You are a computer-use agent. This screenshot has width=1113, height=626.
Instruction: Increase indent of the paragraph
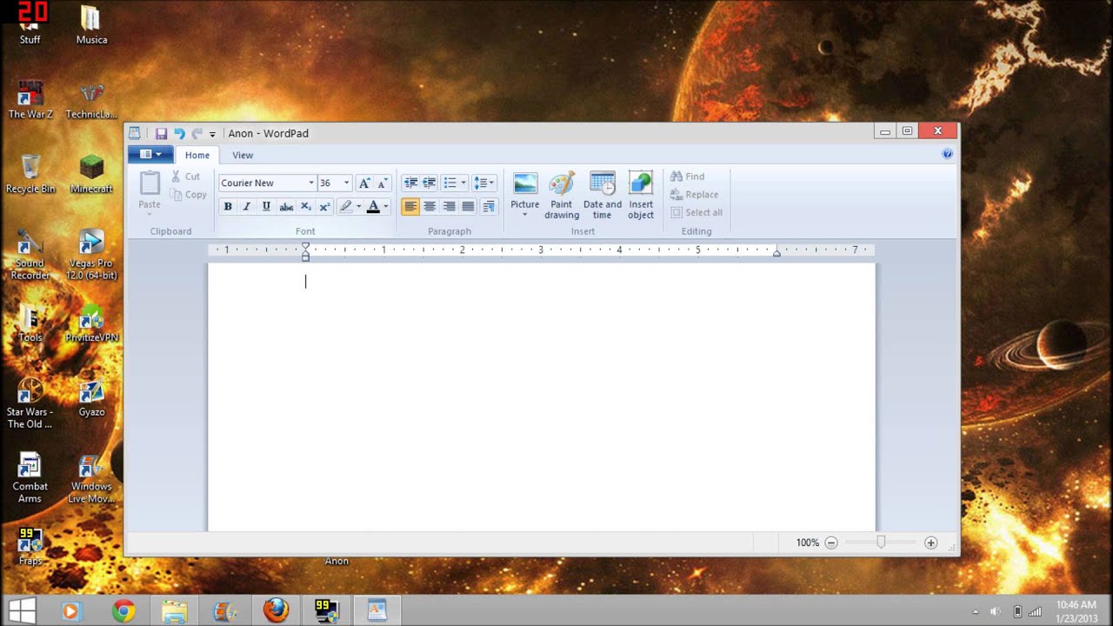click(x=429, y=183)
